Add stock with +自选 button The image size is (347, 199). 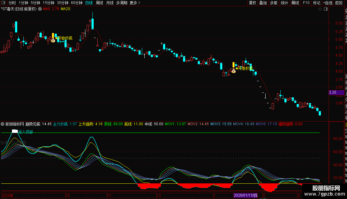point(328,3)
